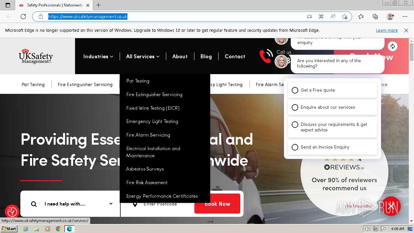The height and width of the screenshot is (233, 414).
Task: Select Emergency Light Testing in dropdown
Action: coord(152,121)
